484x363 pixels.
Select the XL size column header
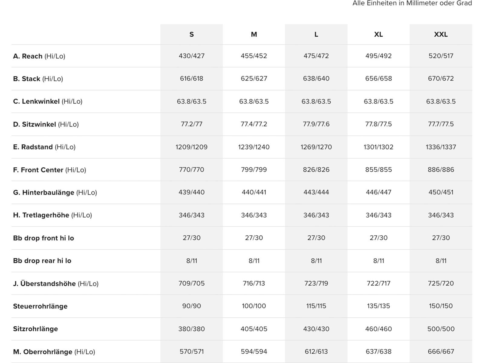tap(378, 34)
